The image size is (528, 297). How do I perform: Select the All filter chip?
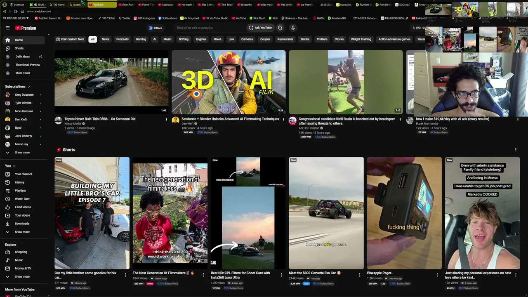click(92, 39)
